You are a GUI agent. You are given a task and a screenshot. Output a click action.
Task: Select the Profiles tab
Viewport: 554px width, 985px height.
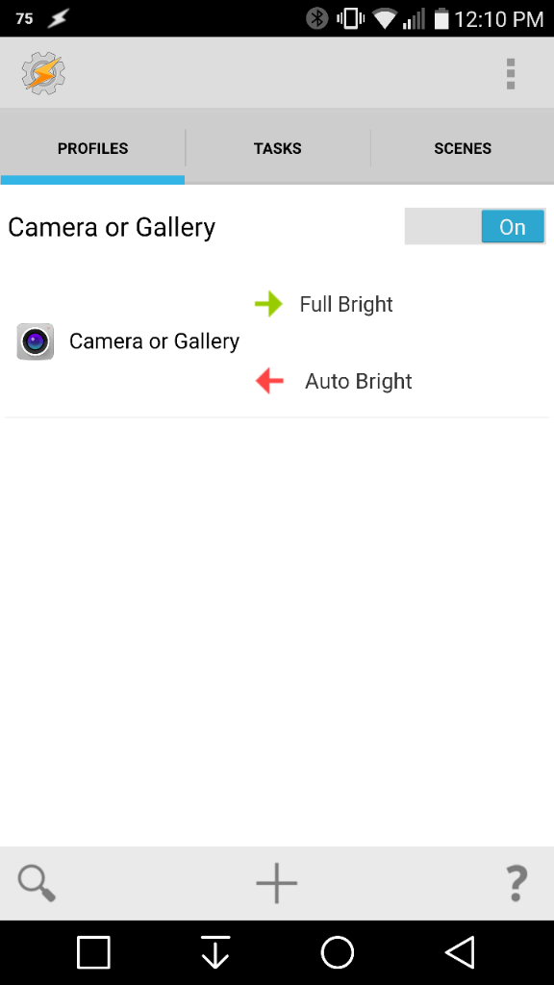[93, 149]
